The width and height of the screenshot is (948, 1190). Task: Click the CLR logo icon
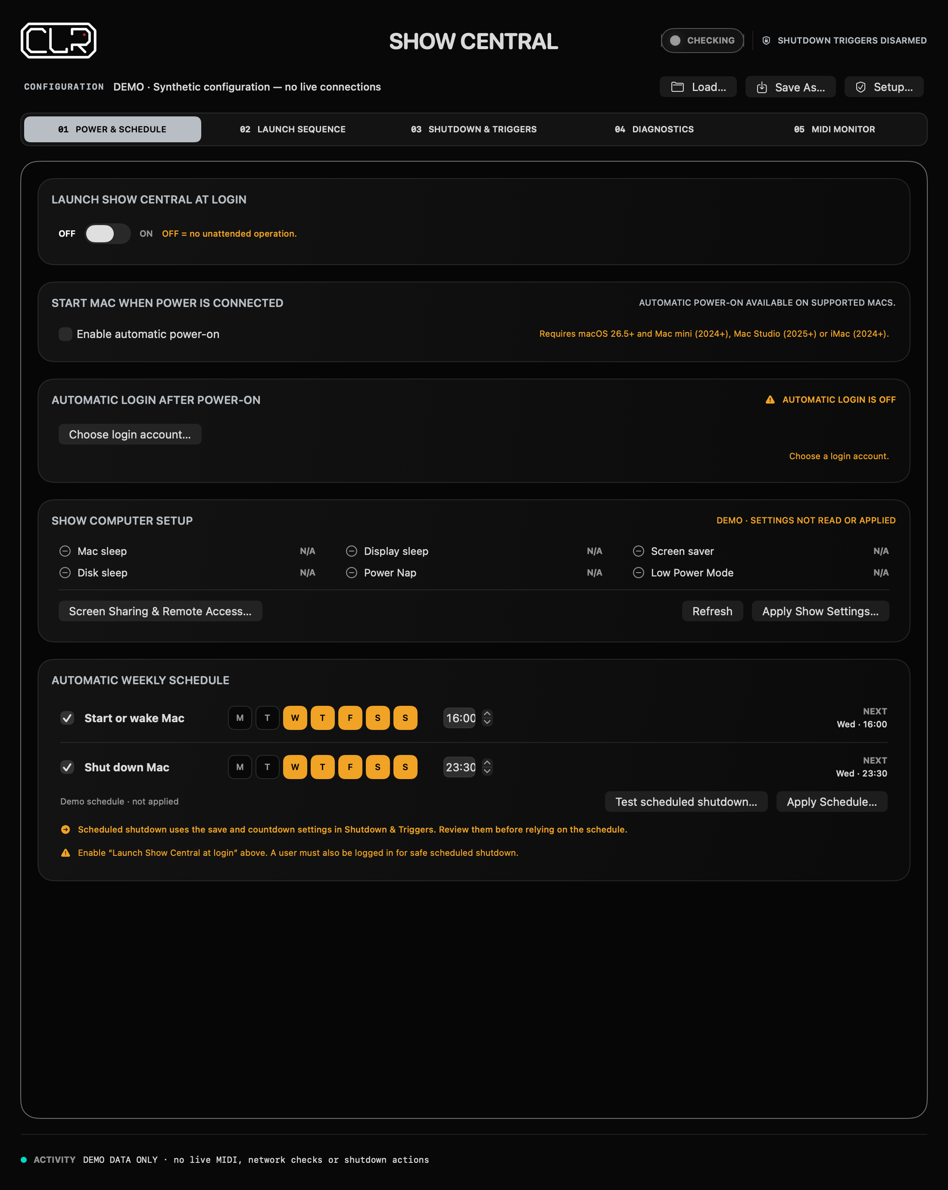point(59,40)
